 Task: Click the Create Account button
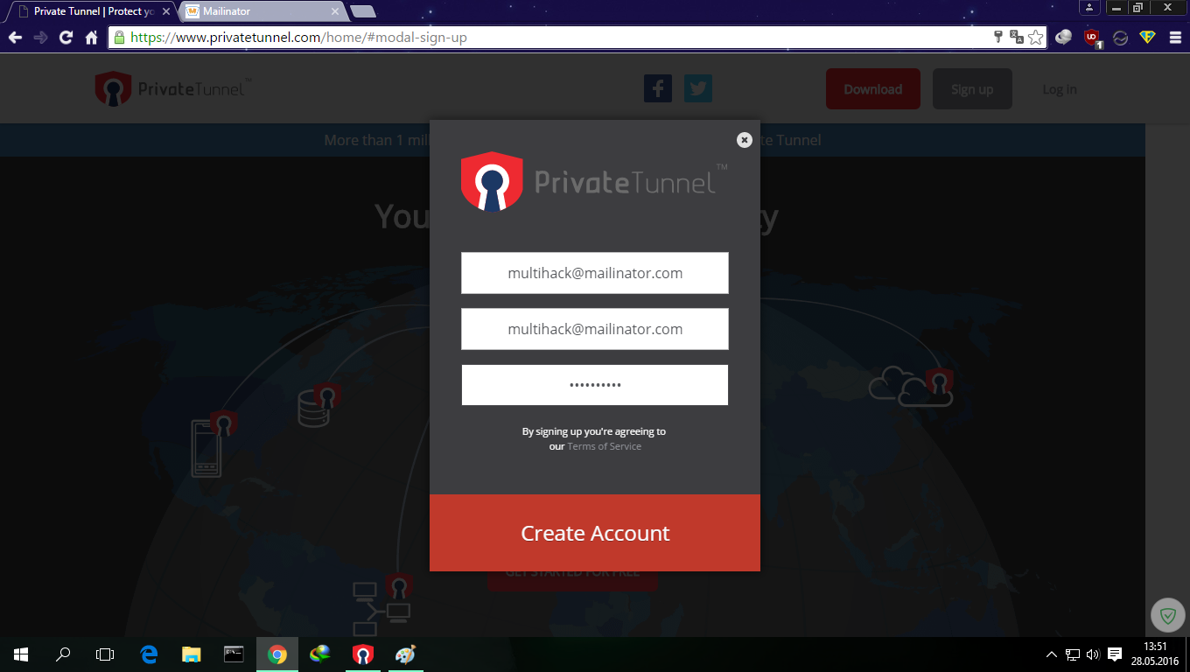coord(595,533)
